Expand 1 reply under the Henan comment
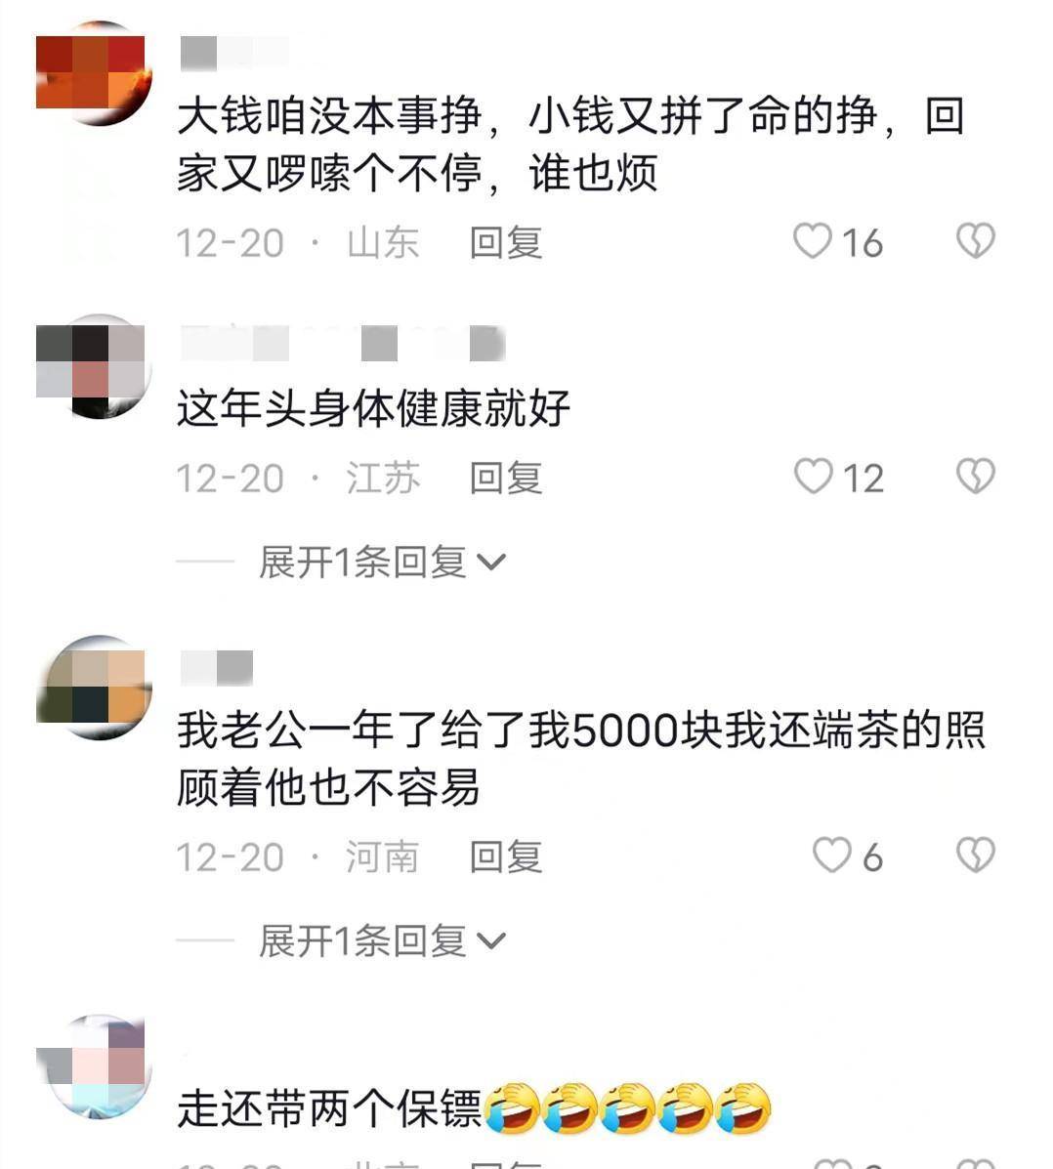Viewport: 1053px width, 1169px height. tap(382, 940)
